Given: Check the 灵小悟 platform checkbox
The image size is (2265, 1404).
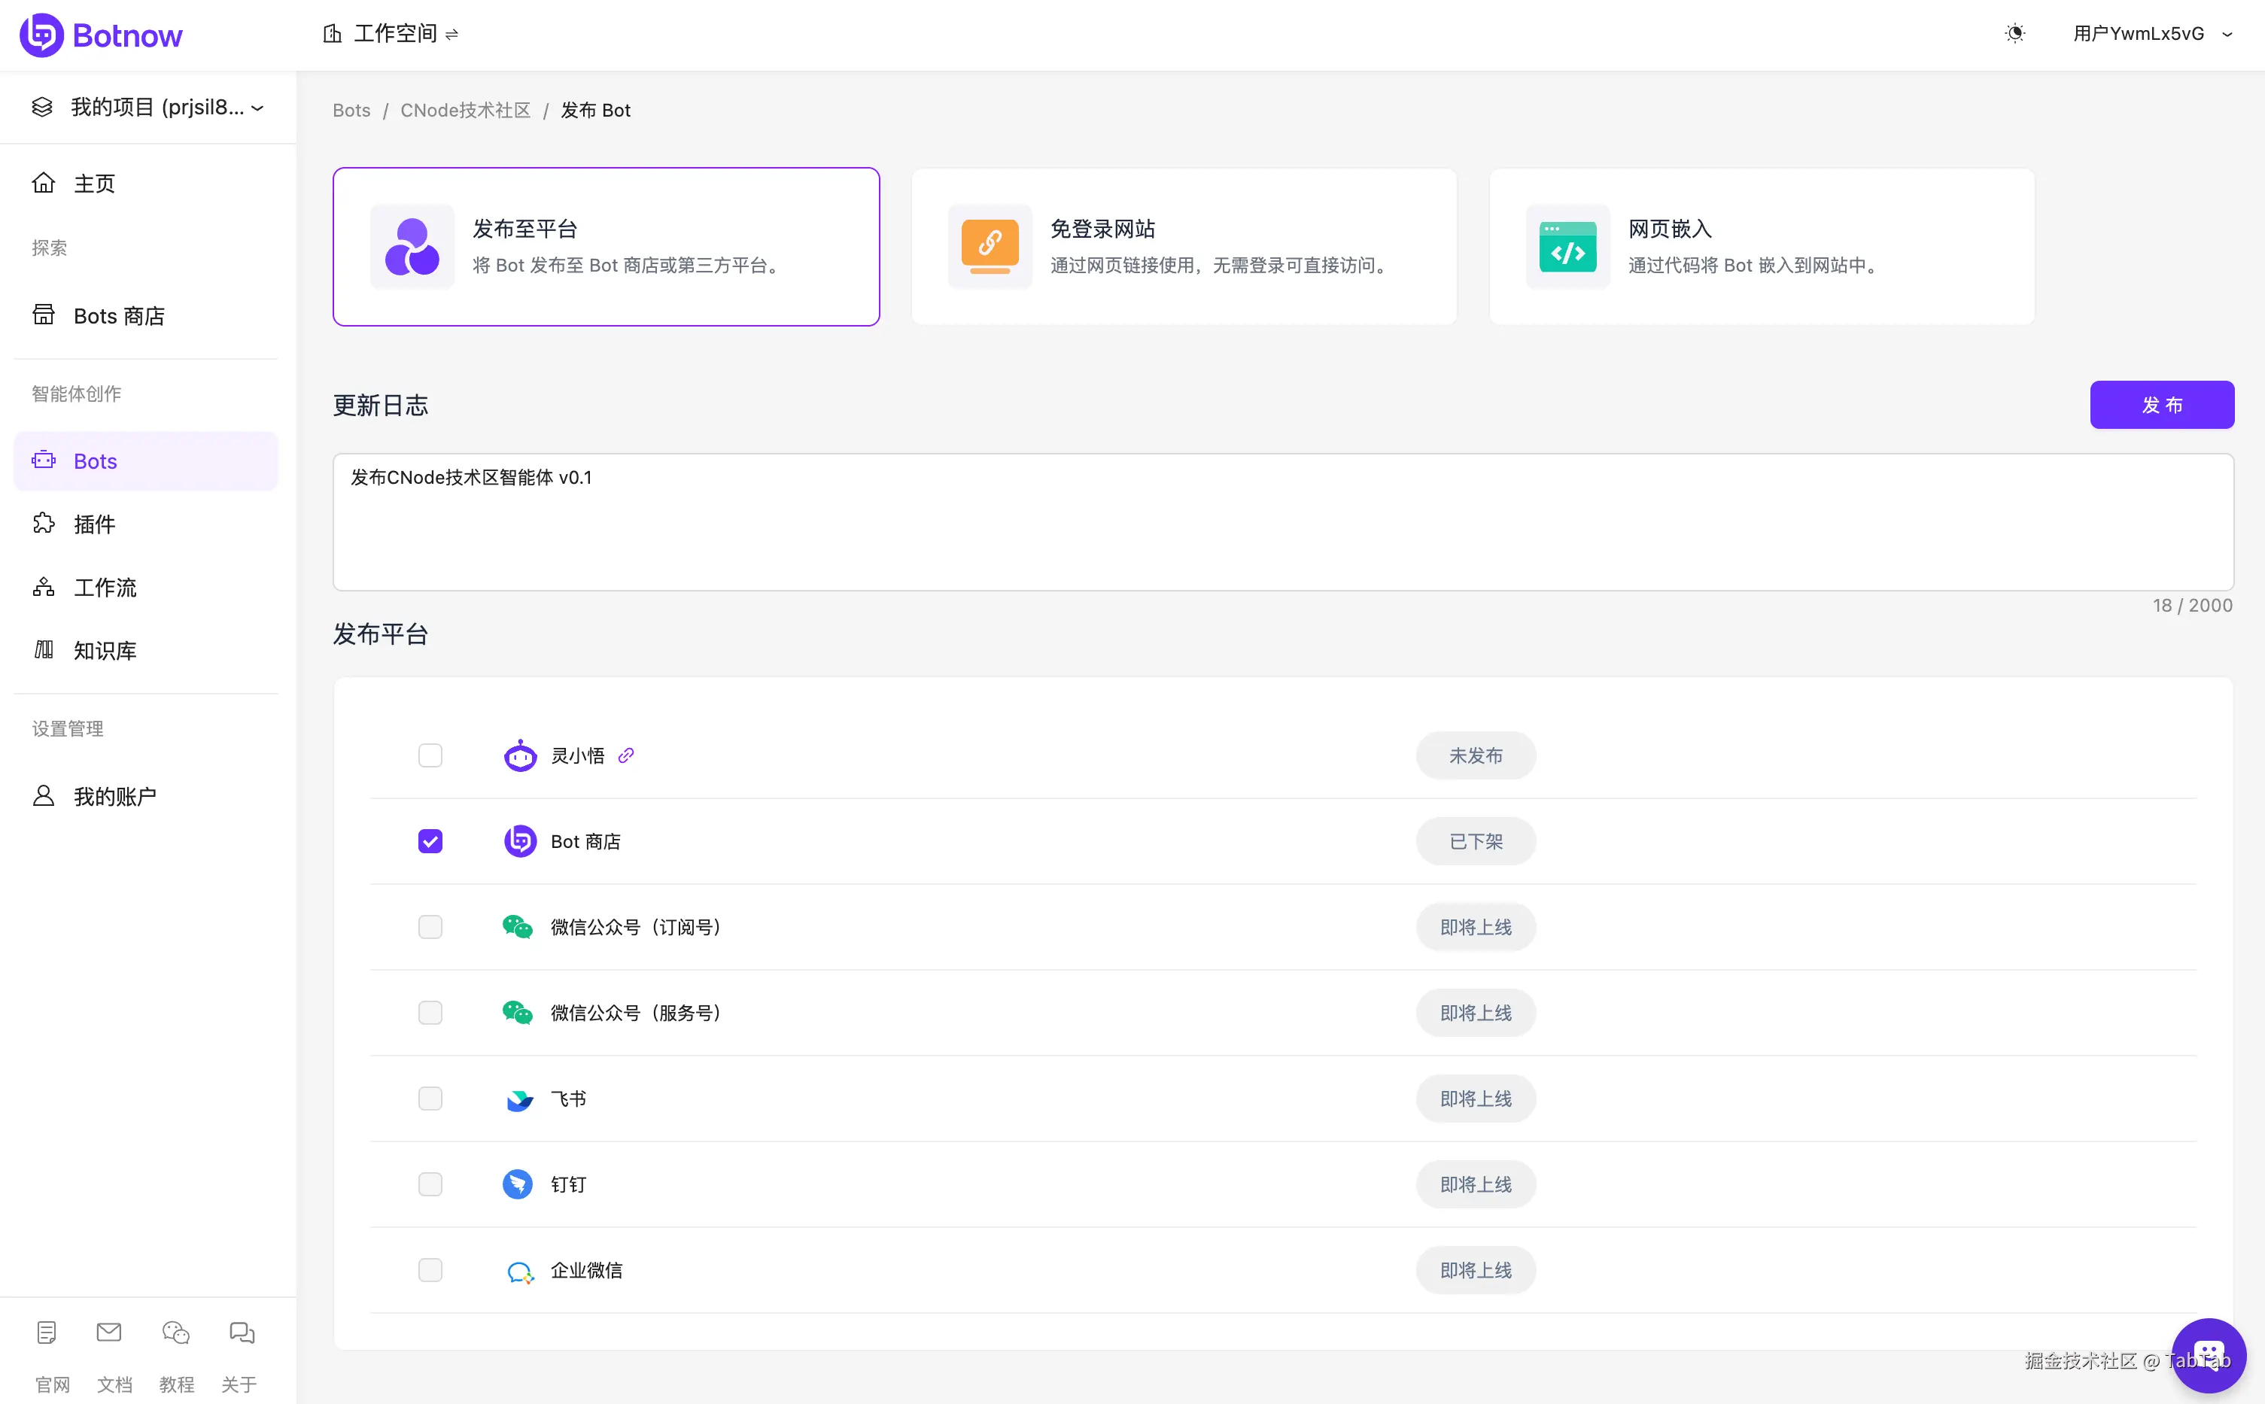Looking at the screenshot, I should [x=430, y=756].
